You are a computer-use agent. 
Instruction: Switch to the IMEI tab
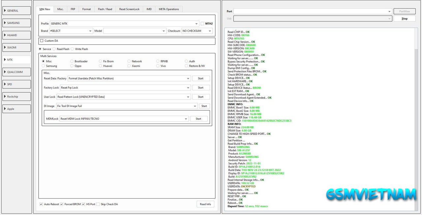[149, 9]
